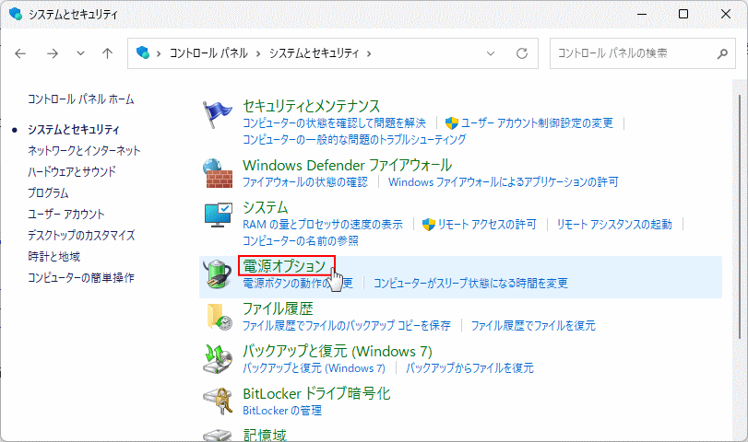The image size is (748, 442).
Task: Select コントロール パネル in the breadcrumb
Action: pyautogui.click(x=208, y=52)
